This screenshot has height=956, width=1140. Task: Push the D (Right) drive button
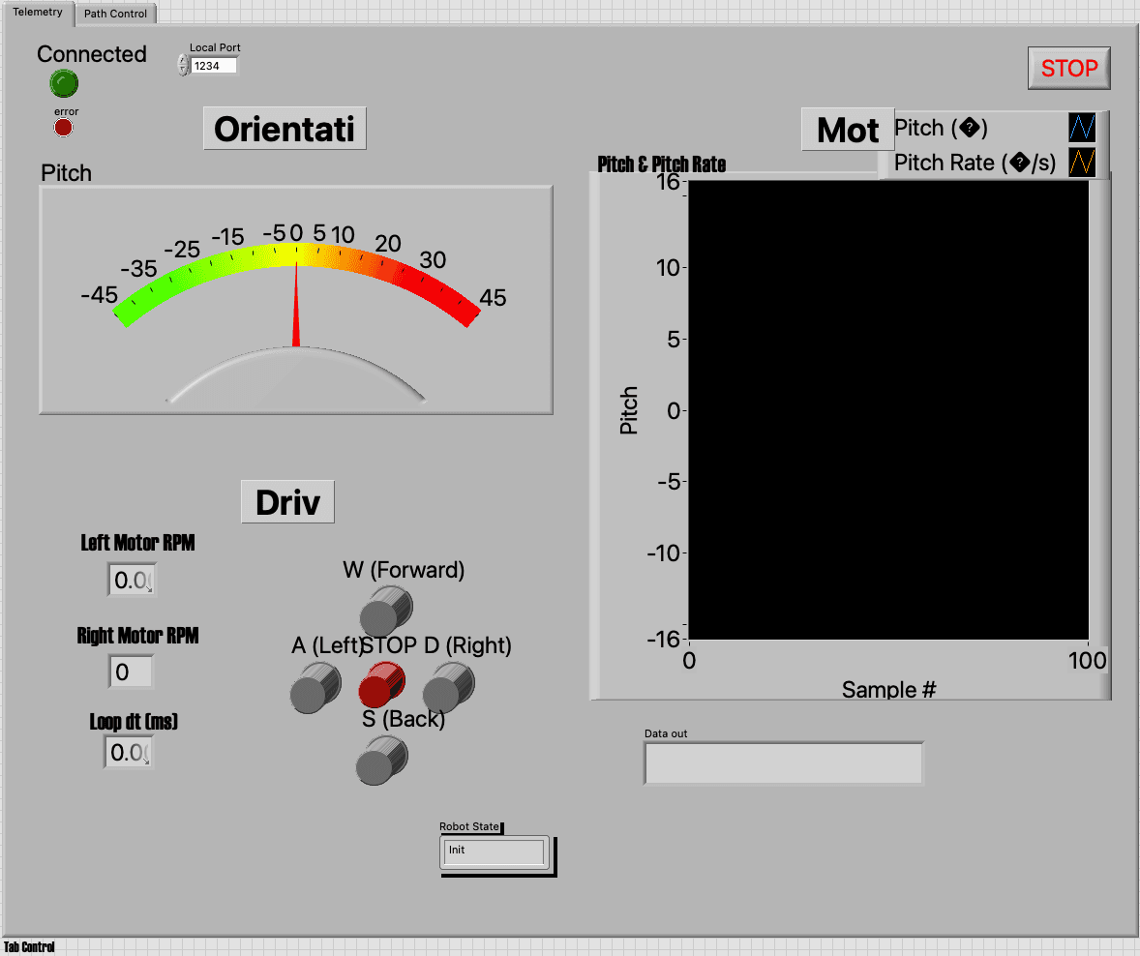[449, 687]
